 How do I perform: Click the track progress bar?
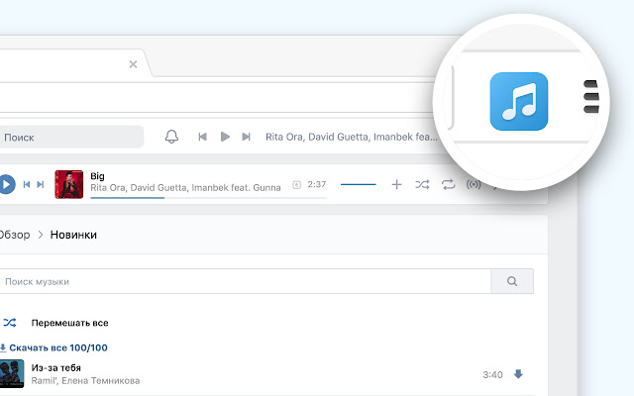click(208, 198)
